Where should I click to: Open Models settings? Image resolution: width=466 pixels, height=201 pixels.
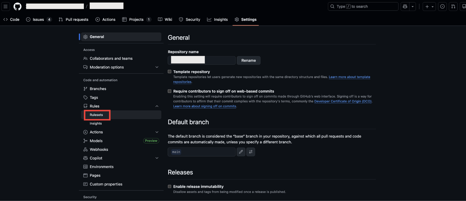pyautogui.click(x=121, y=141)
